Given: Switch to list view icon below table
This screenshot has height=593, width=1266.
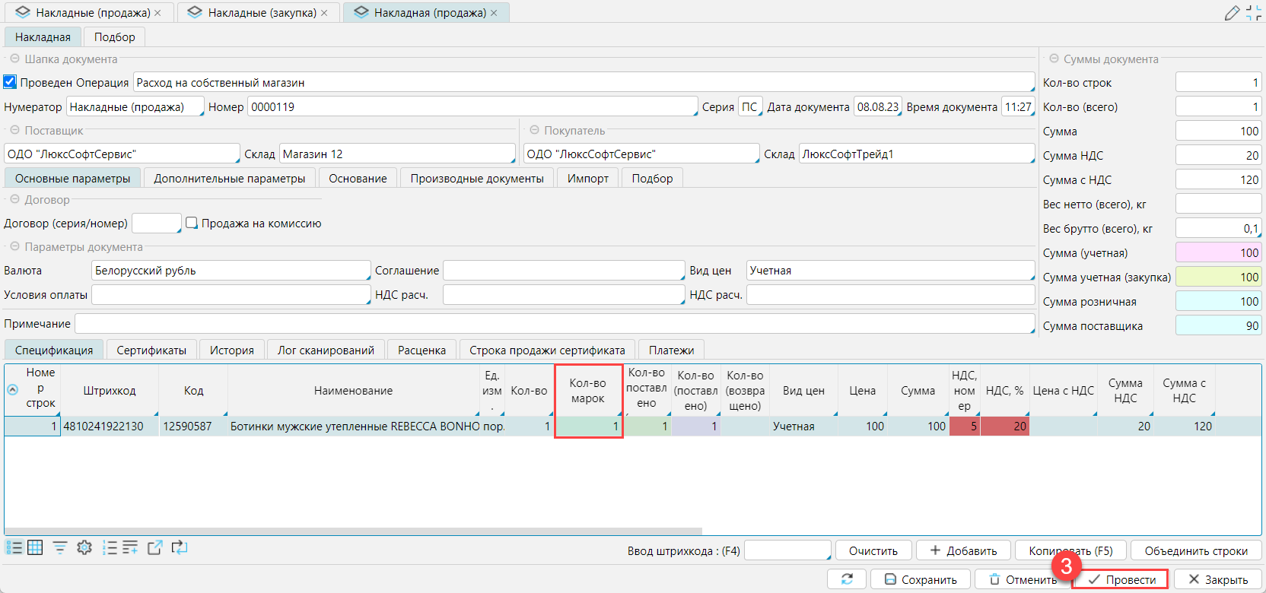Looking at the screenshot, I should 14,547.
